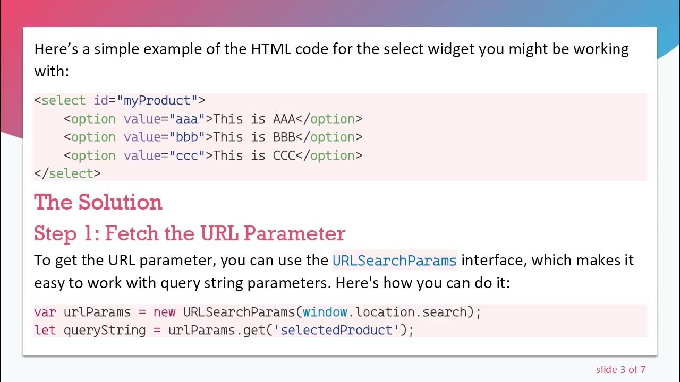Image resolution: width=680 pixels, height=382 pixels.
Task: Click the select id="myProduct" opening tag
Action: click(x=120, y=100)
